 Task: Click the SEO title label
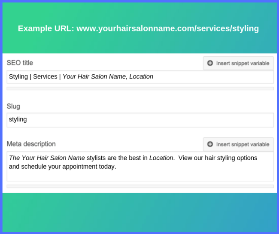point(20,63)
